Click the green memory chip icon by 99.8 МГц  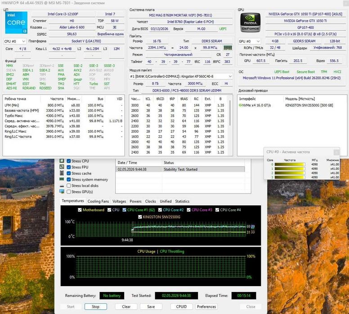click(228, 48)
